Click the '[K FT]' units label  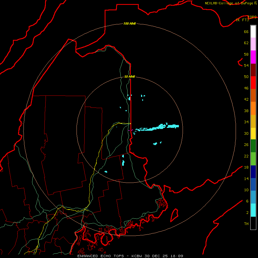(242, 20)
